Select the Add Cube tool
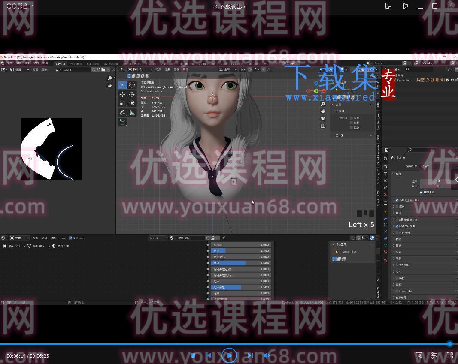The height and width of the screenshot is (364, 458). (x=122, y=122)
